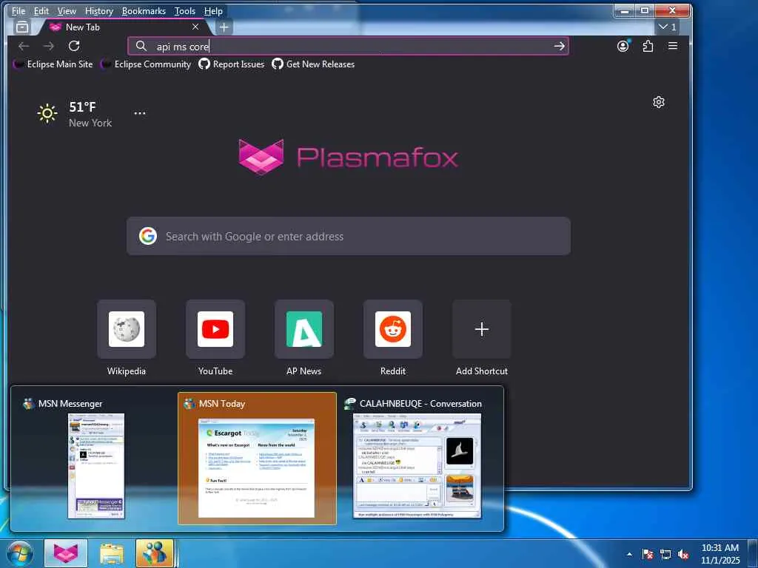Go forward one page
Viewport: 758px width, 568px height.
click(49, 46)
